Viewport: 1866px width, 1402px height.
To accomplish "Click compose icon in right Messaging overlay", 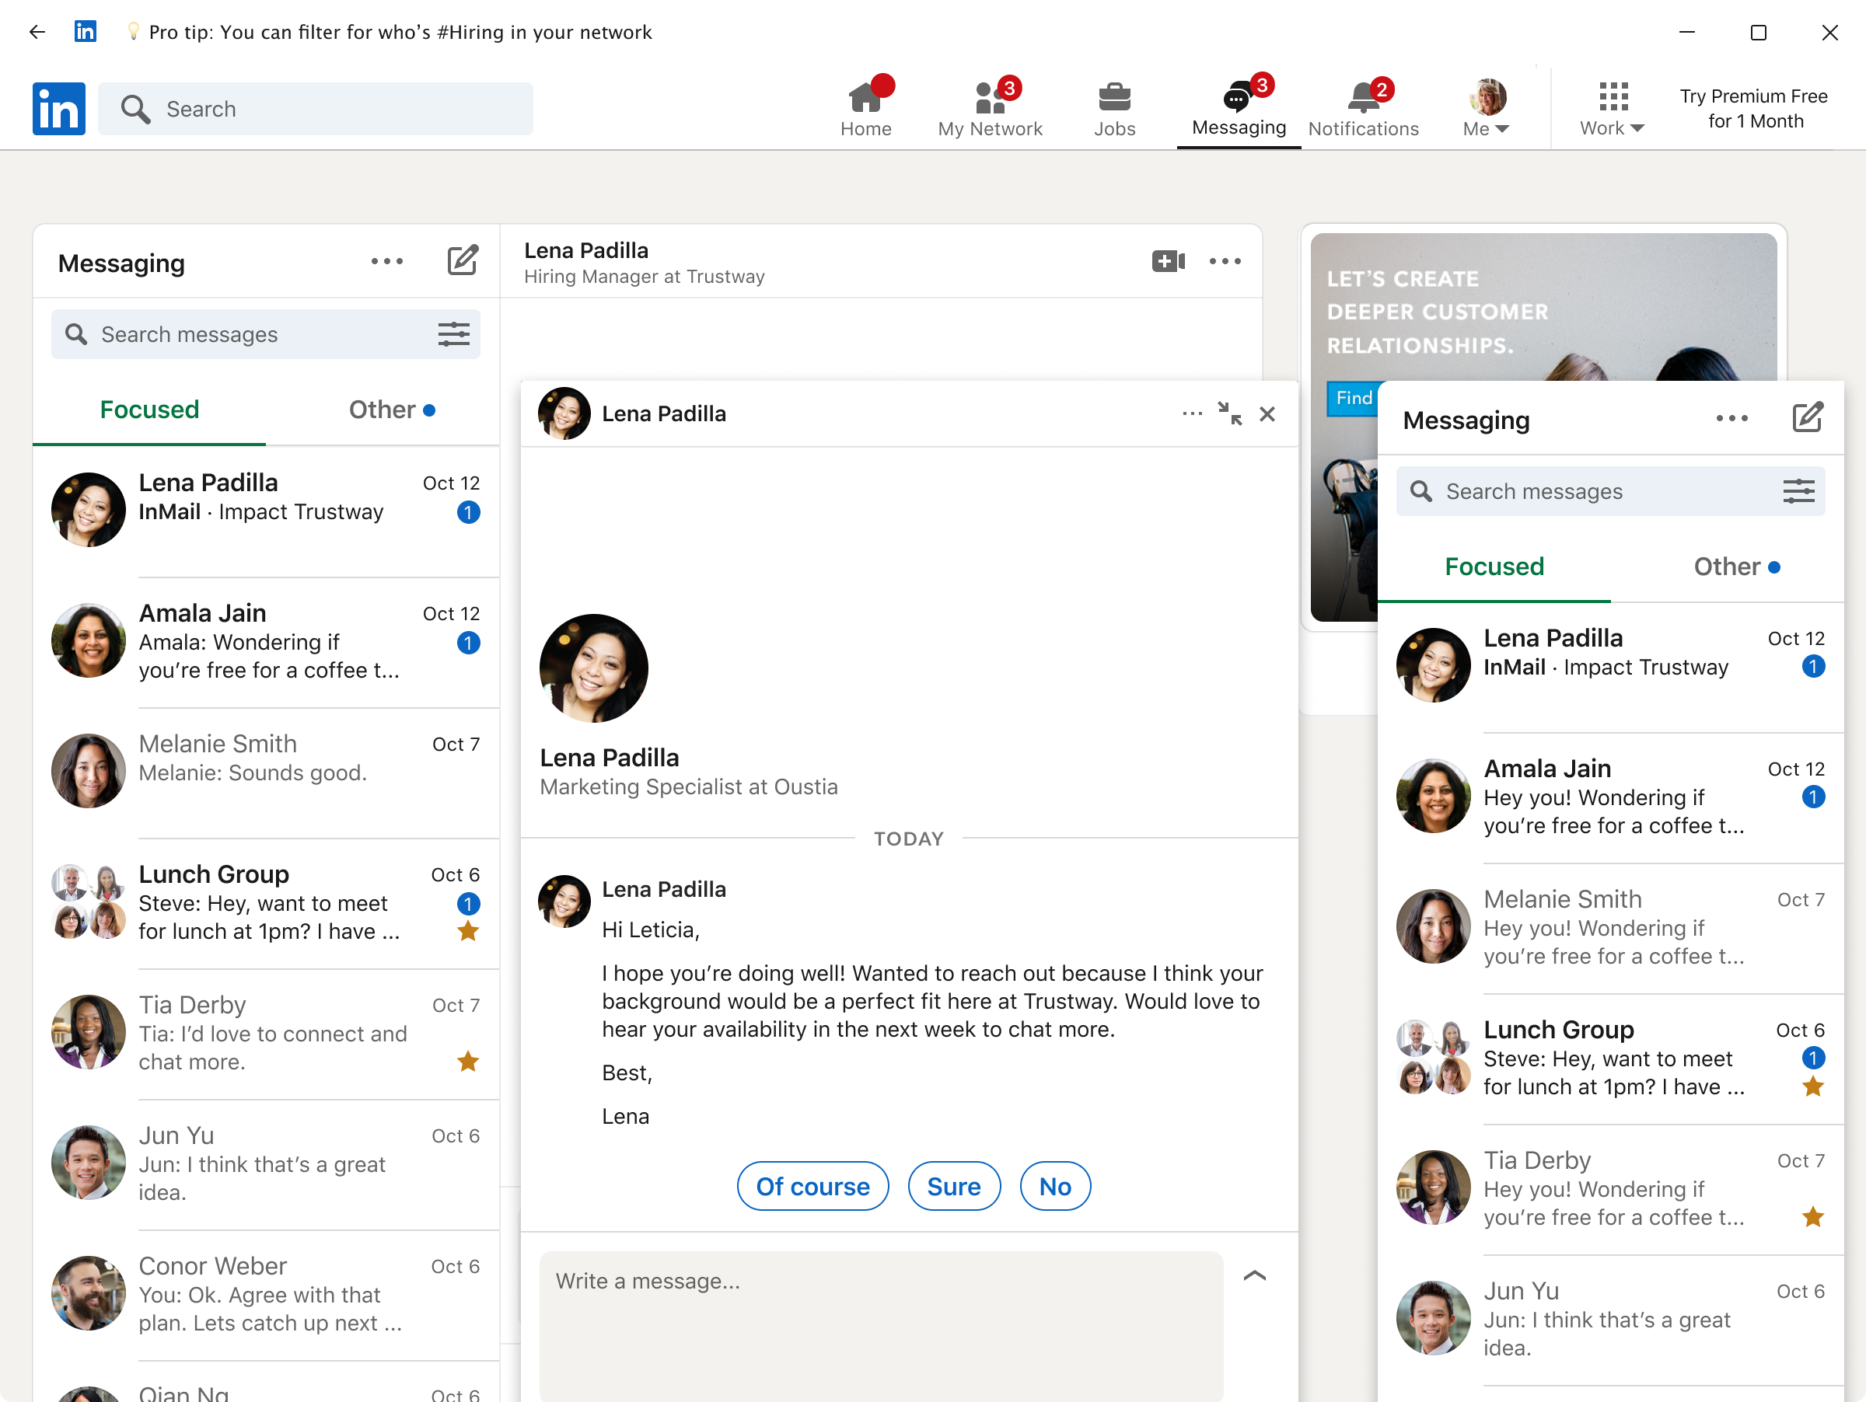I will tap(1806, 418).
